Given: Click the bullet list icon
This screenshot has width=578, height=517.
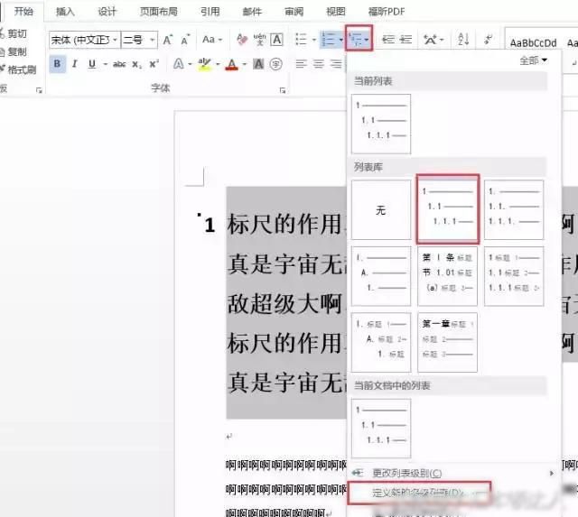Looking at the screenshot, I should pyautogui.click(x=301, y=39).
